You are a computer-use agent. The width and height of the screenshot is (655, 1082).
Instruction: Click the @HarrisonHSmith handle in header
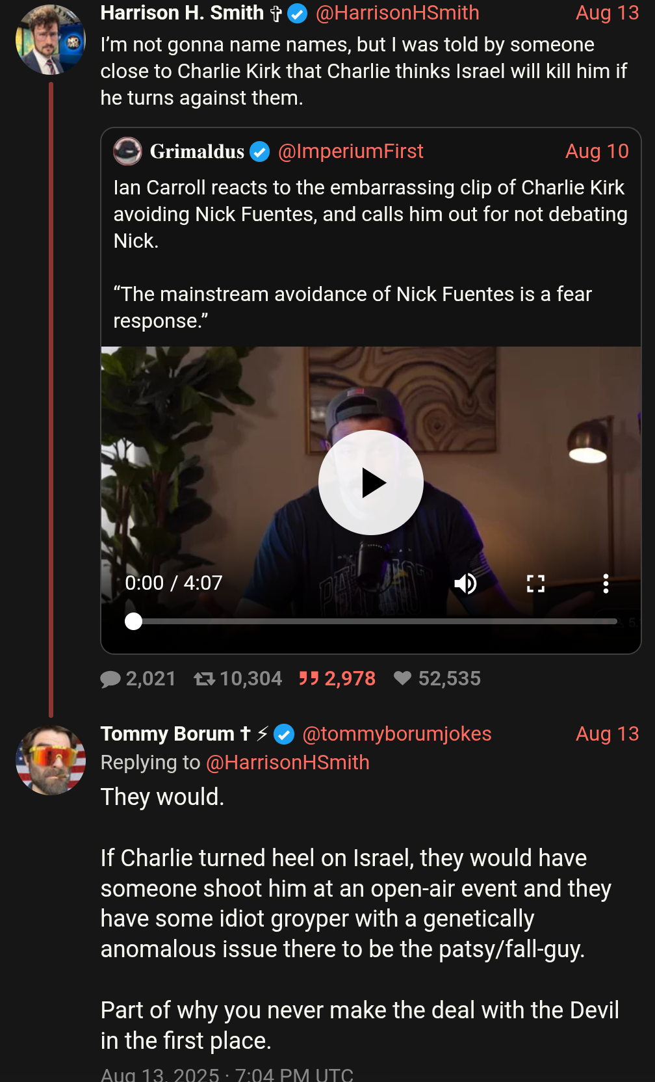(397, 13)
